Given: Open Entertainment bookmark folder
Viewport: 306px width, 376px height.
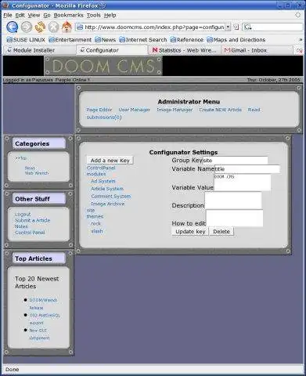Looking at the screenshot, I should [x=70, y=40].
